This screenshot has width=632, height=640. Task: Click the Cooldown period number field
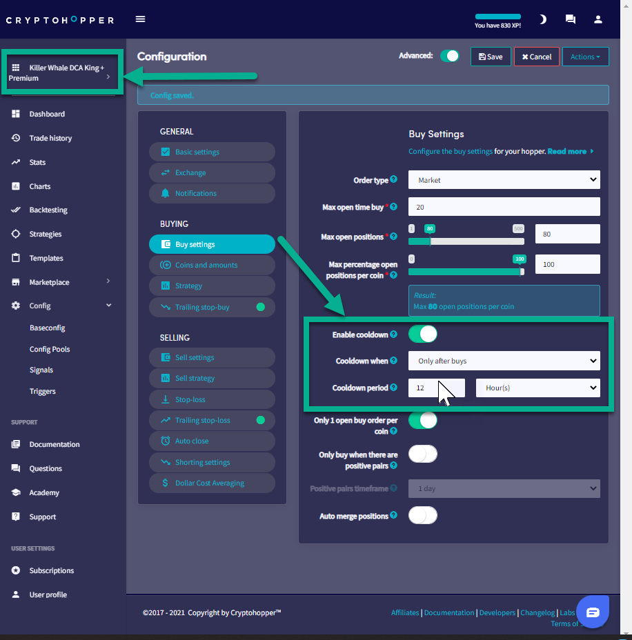click(x=437, y=388)
